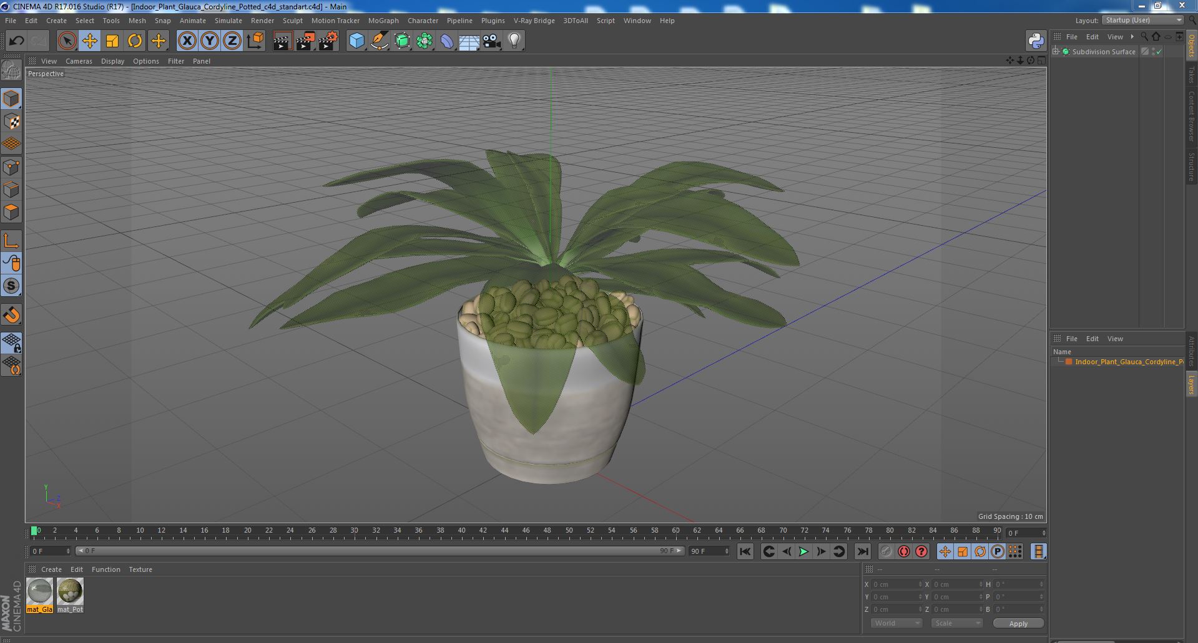Click the Apply button
1198x643 pixels.
pyautogui.click(x=1018, y=623)
